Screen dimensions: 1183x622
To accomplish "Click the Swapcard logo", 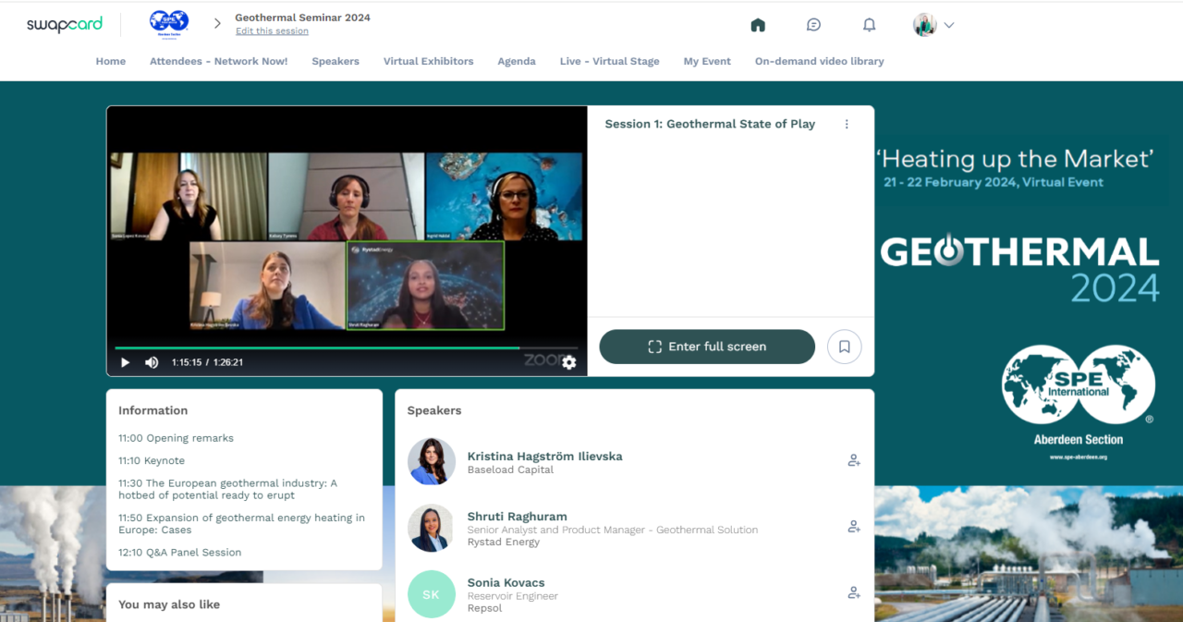I will [65, 25].
